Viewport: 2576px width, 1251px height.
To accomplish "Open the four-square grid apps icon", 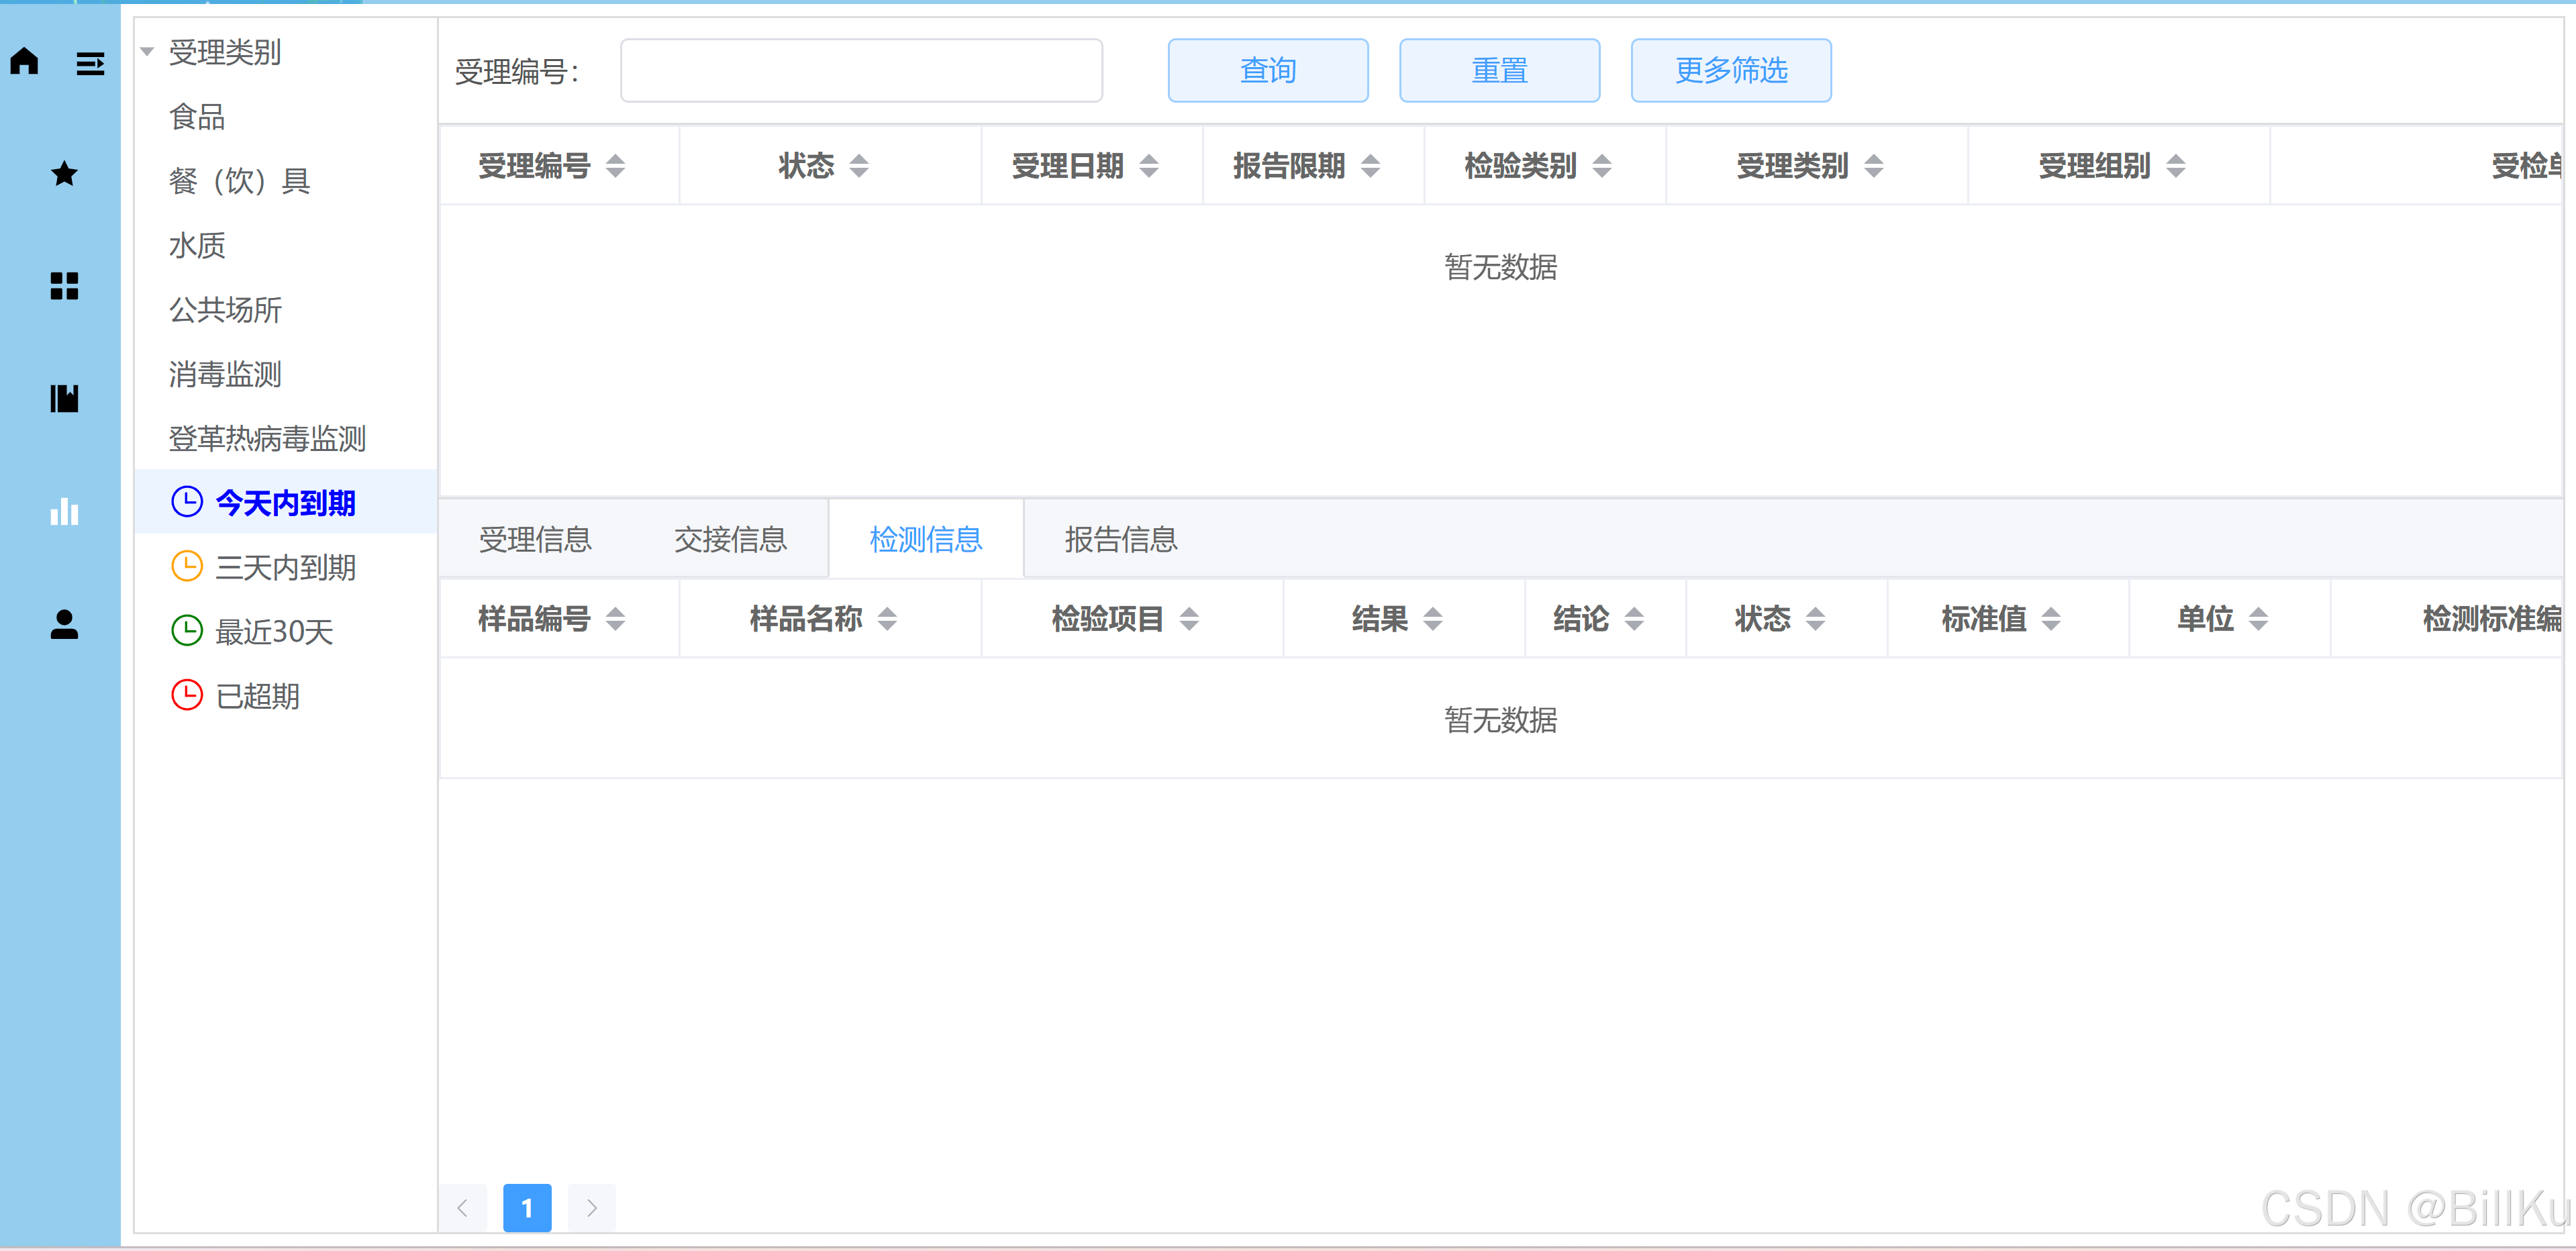I will coord(64,286).
